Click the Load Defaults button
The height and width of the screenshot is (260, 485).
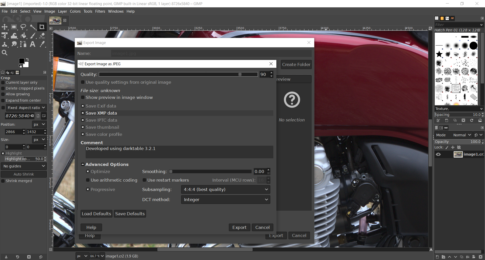[96, 214]
